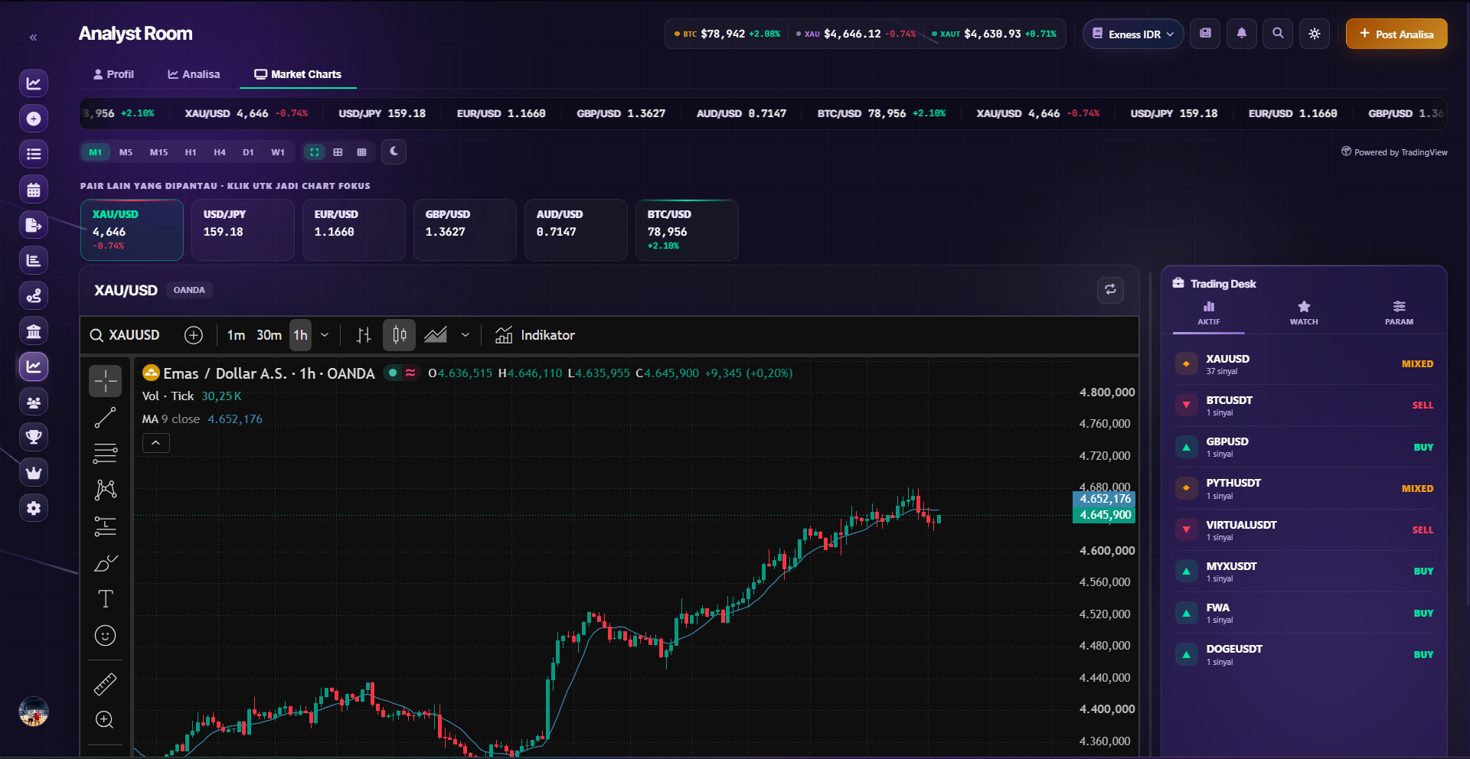Screen dimensions: 1470x759
Task: Select the area chart style icon
Action: click(x=436, y=335)
